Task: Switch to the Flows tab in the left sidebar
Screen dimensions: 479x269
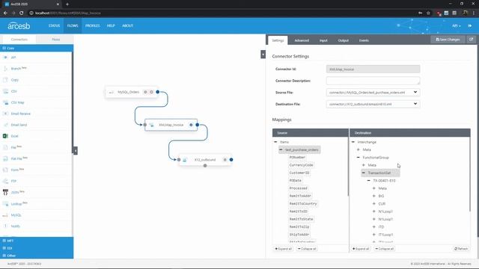Action: [55, 40]
